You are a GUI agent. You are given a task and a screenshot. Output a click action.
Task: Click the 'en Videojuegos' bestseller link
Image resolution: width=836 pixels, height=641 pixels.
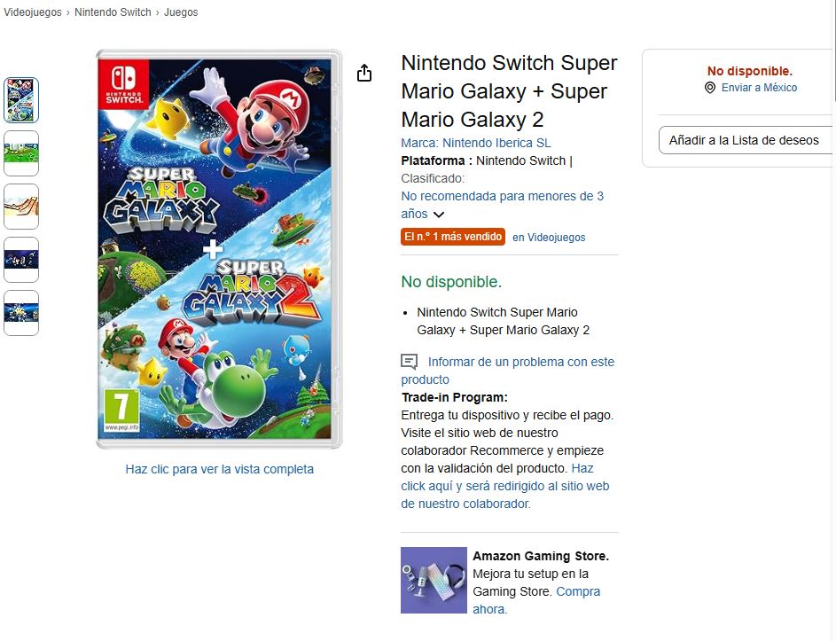click(x=549, y=238)
